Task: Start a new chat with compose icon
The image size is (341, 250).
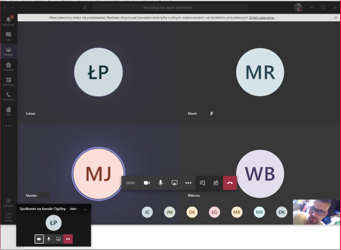Action: coord(85,8)
